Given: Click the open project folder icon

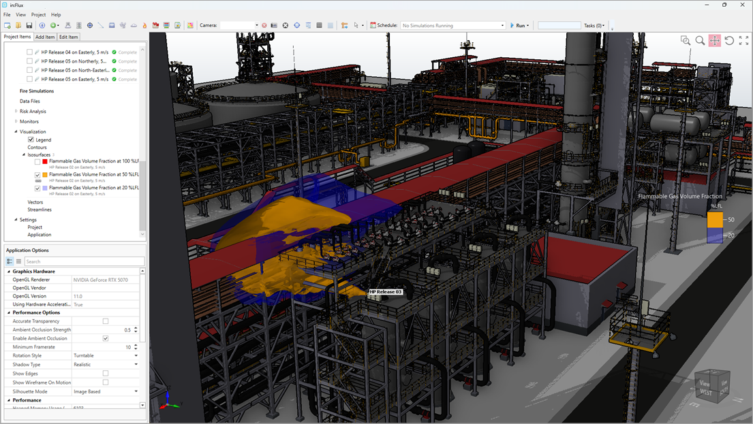Looking at the screenshot, I should coord(18,25).
